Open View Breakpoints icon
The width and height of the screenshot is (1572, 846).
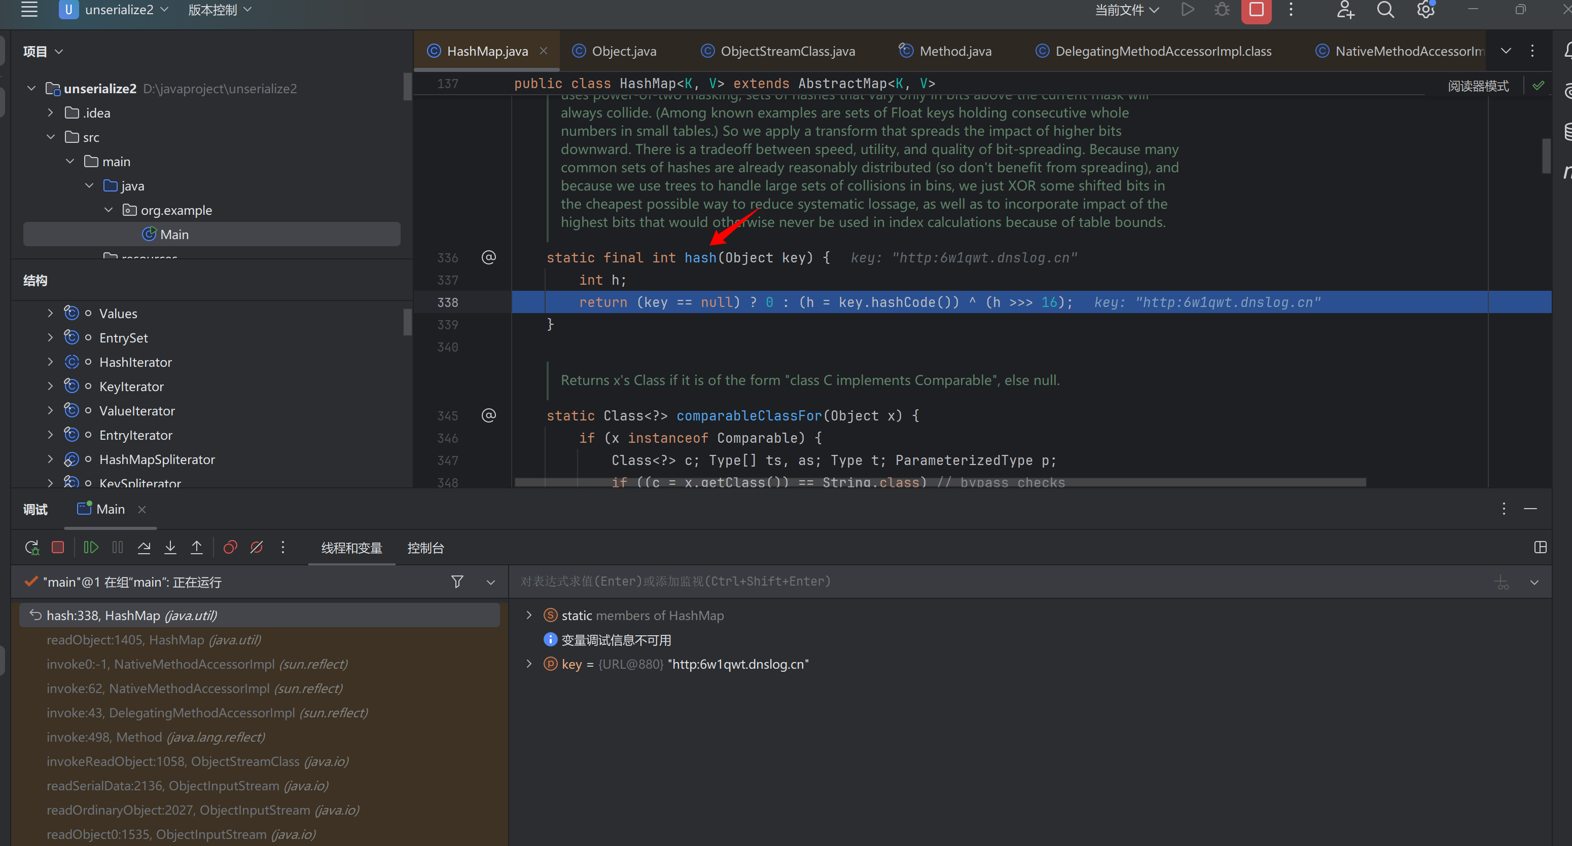pyautogui.click(x=230, y=547)
